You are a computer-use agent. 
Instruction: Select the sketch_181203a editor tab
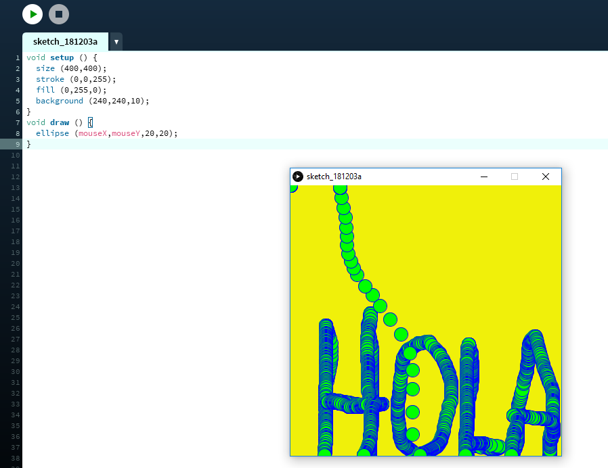pos(65,42)
